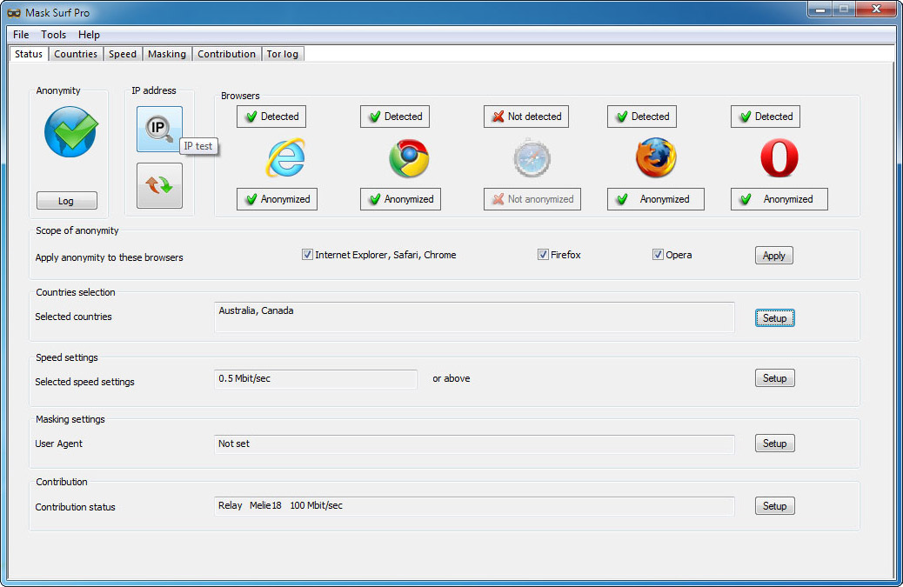Click the Internet Explorer browser icon
Screen dimensions: 903x587
[285, 158]
